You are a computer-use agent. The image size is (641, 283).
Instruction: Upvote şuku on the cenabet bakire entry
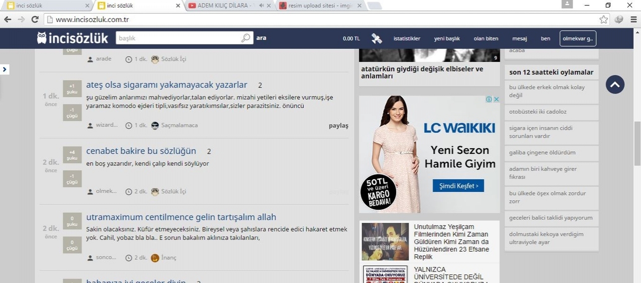72,155
